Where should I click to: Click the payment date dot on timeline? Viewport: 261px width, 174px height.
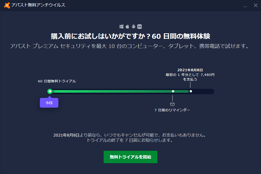pyautogui.click(x=191, y=91)
